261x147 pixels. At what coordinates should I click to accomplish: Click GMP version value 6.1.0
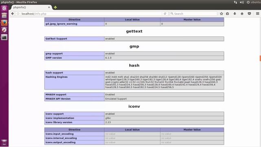click(108, 58)
